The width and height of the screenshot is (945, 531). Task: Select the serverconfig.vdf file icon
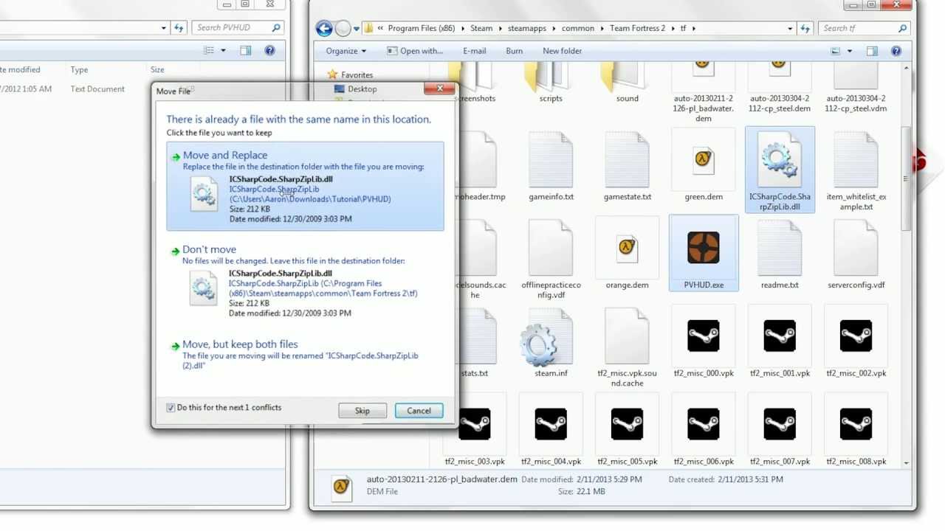tap(856, 248)
